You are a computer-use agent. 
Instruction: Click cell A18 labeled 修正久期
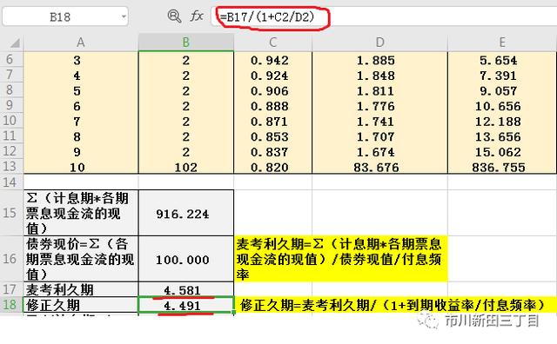(x=81, y=305)
